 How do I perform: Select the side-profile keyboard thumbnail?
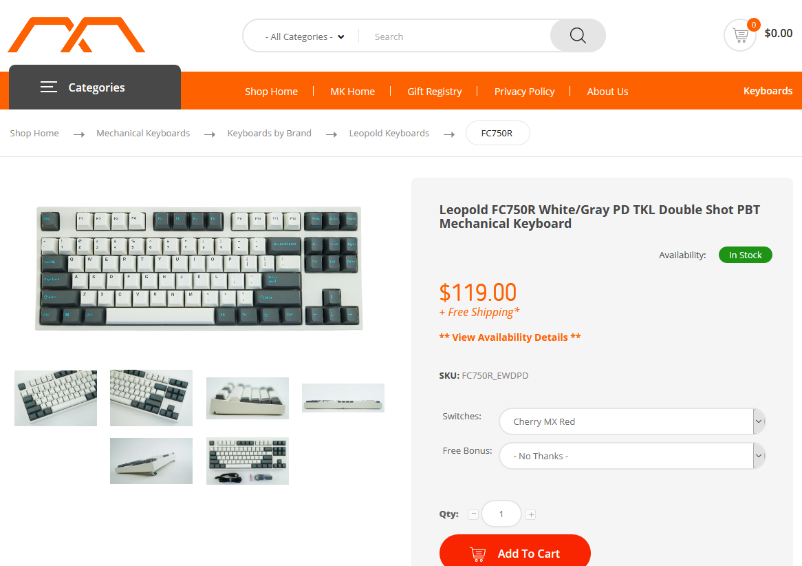(x=343, y=398)
